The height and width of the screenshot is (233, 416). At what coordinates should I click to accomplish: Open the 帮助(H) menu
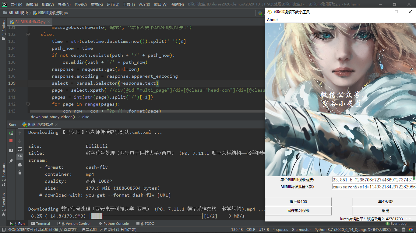click(178, 4)
